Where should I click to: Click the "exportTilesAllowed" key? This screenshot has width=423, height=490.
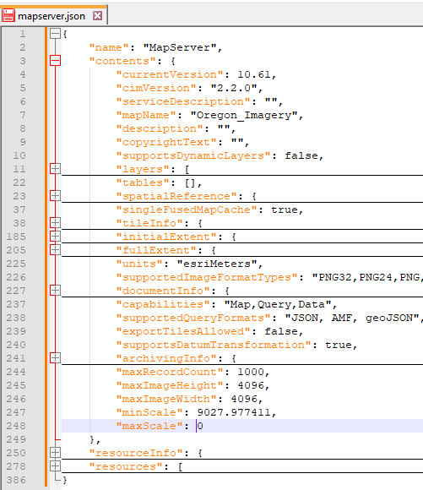(183, 331)
